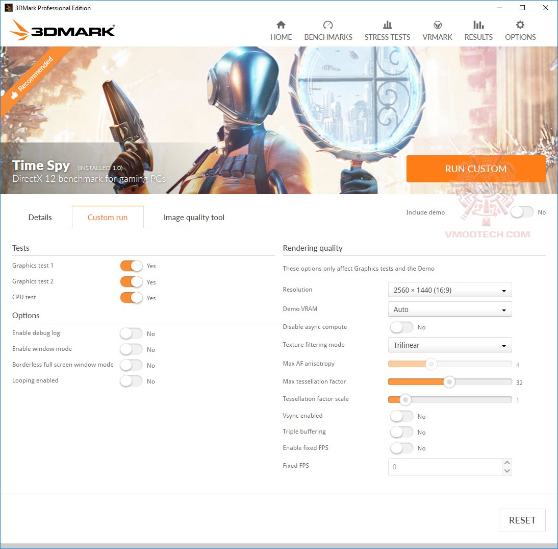The height and width of the screenshot is (549, 558).
Task: Open the Image quality tool tab
Action: (x=194, y=218)
